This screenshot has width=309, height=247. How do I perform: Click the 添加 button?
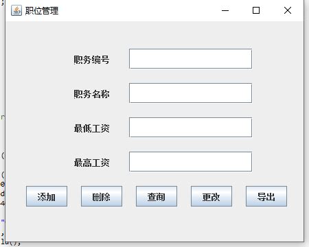click(47, 196)
